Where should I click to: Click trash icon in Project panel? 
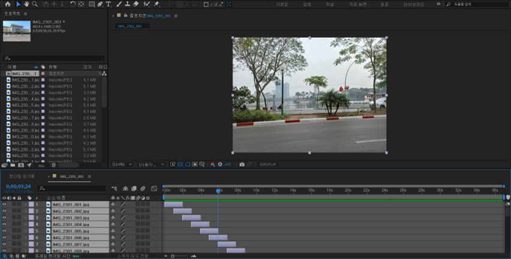click(54, 165)
